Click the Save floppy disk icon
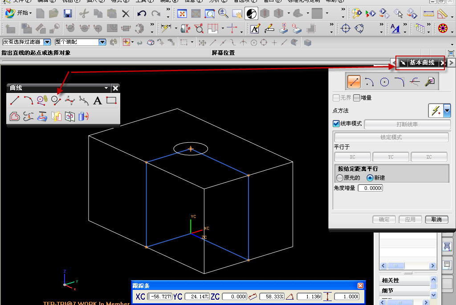 click(68, 13)
